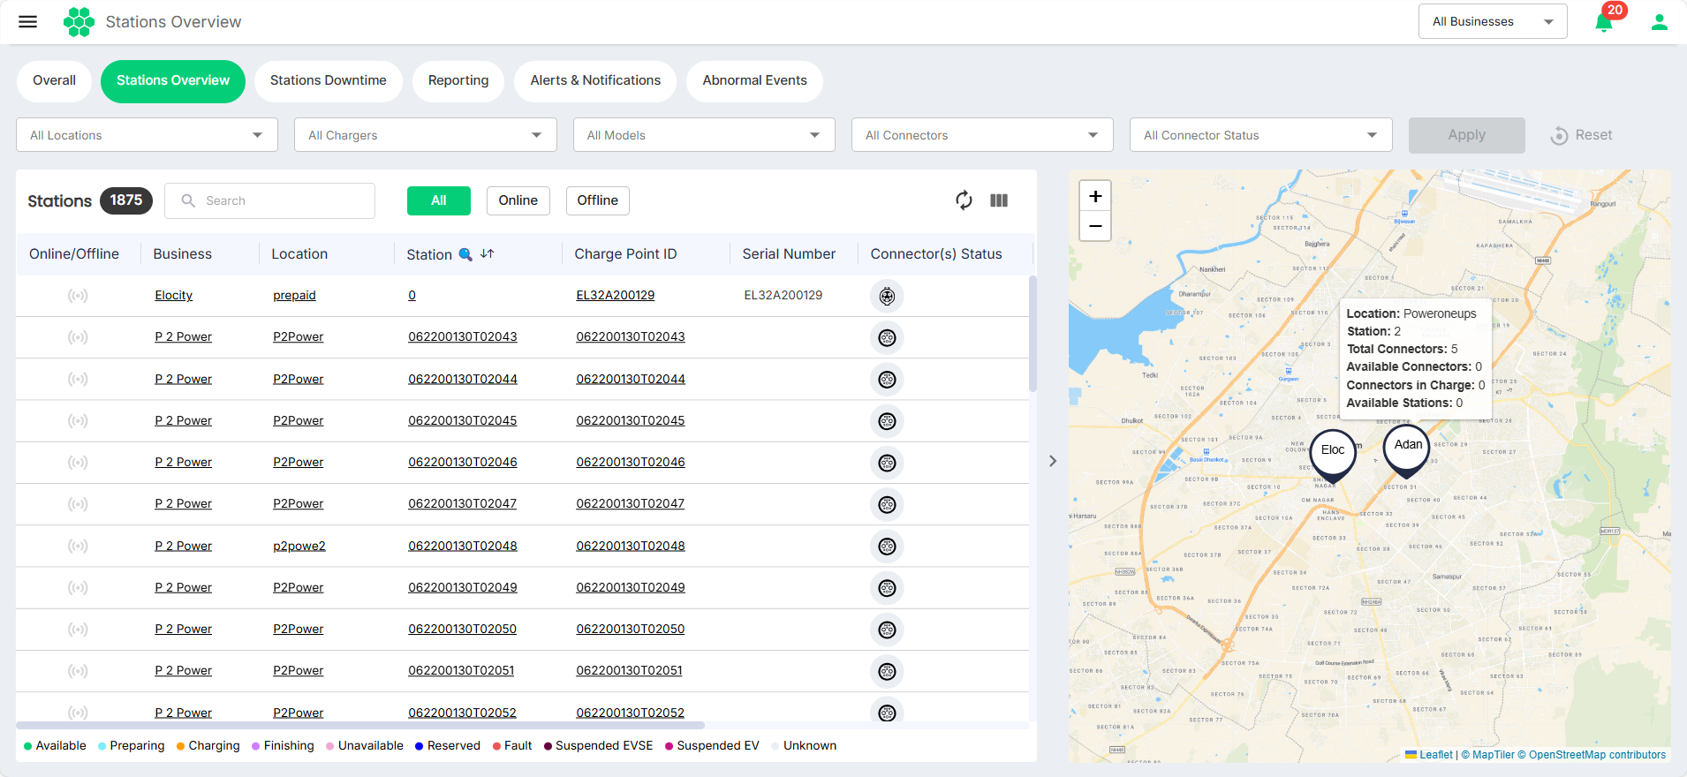The height and width of the screenshot is (777, 1687).
Task: Open the hamburger navigation menu
Action: [x=28, y=22]
